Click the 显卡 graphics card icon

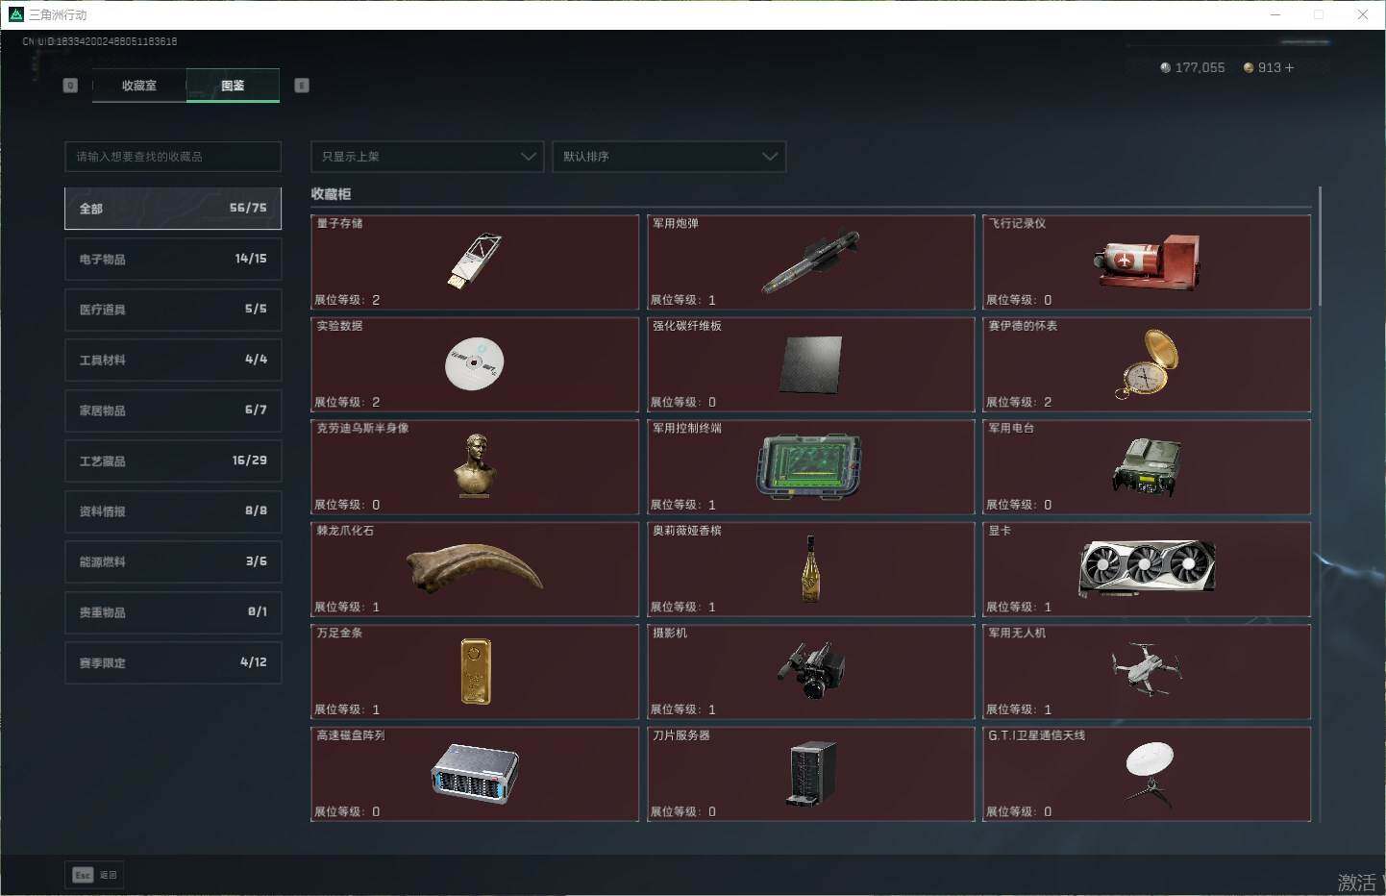click(1146, 568)
